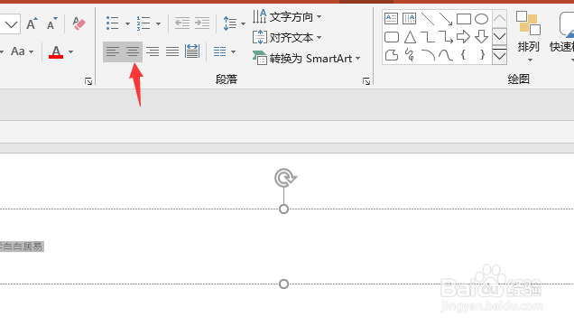The image size is (574, 326).
Task: Select the oval shape
Action: [x=481, y=19]
